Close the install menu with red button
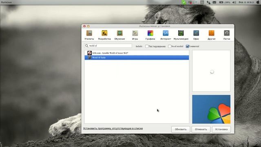261x147 pixels. pyautogui.click(x=84, y=26)
